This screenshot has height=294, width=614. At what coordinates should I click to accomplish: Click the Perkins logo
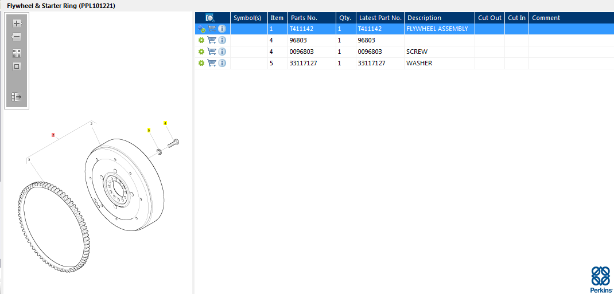pyautogui.click(x=601, y=279)
